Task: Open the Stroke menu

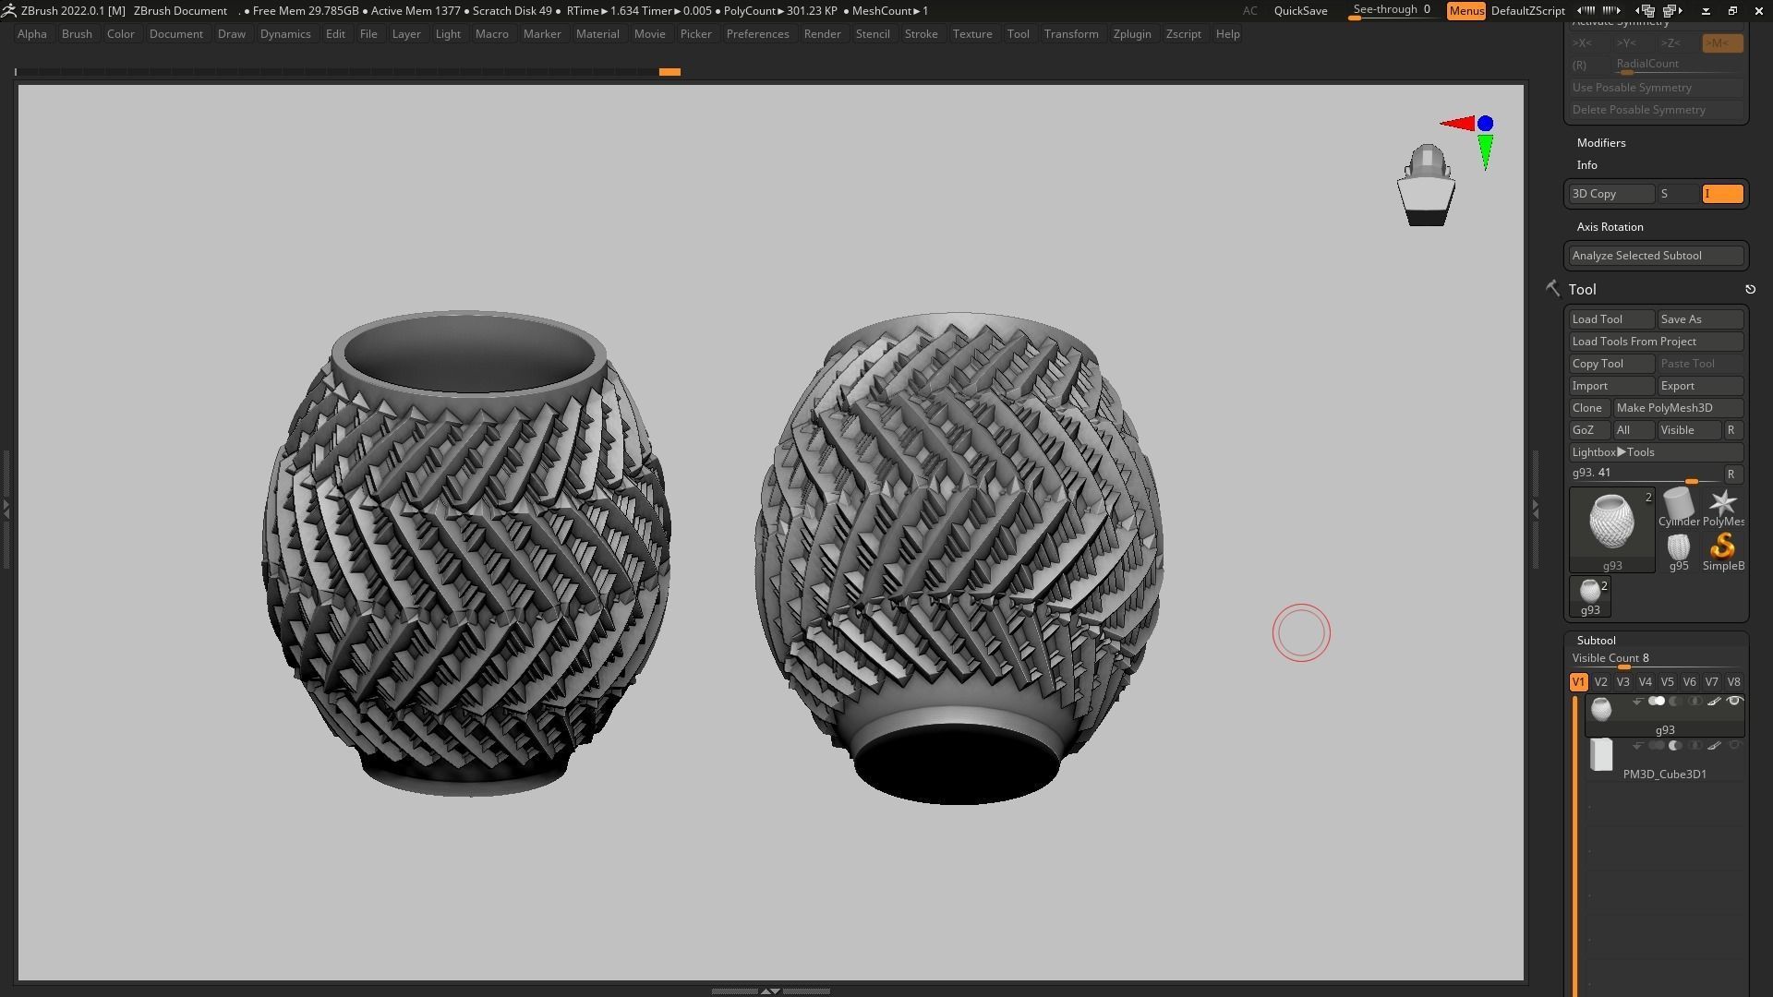Action: point(921,34)
